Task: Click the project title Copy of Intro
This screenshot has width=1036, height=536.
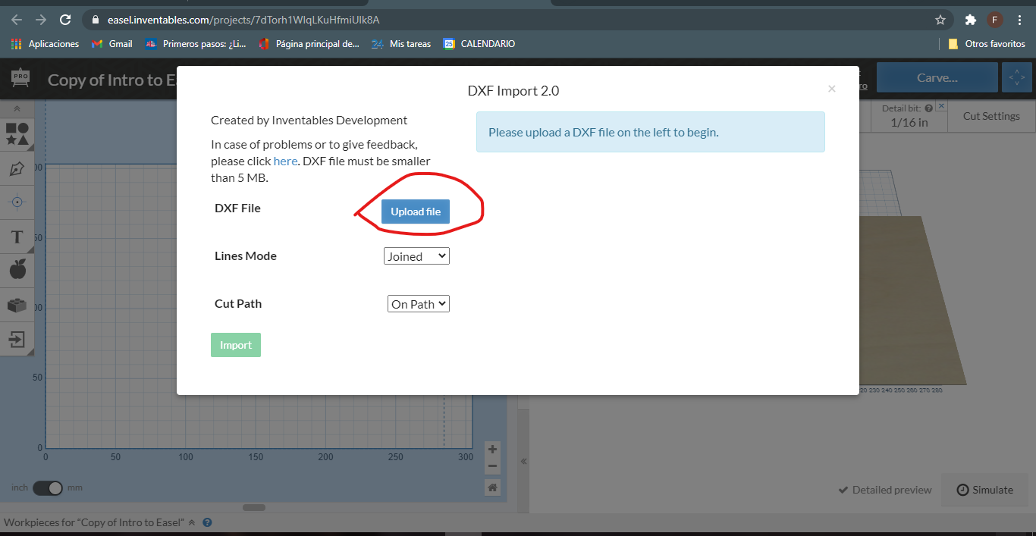Action: pos(112,80)
